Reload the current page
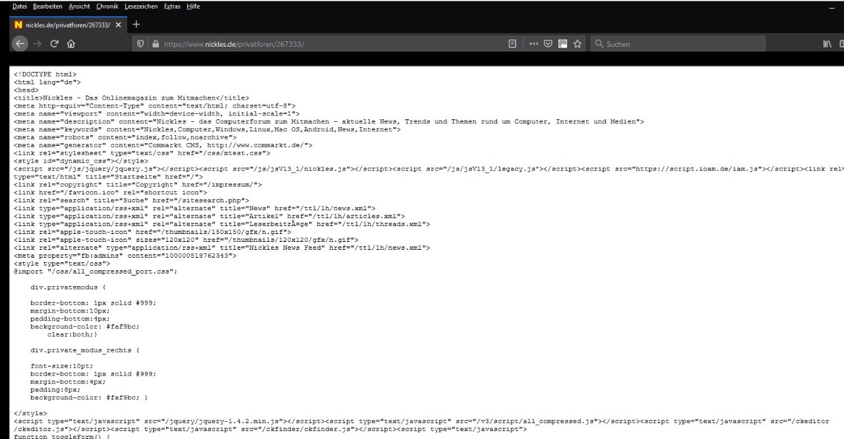This screenshot has width=844, height=439. coord(54,44)
